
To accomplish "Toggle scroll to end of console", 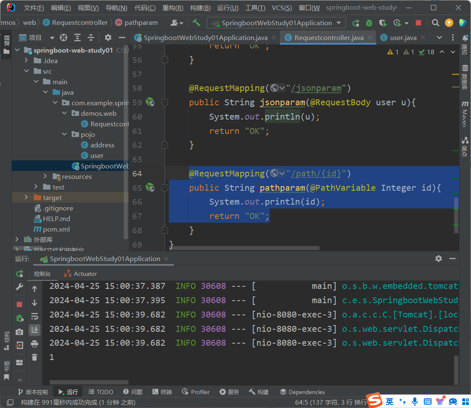I will (x=35, y=330).
